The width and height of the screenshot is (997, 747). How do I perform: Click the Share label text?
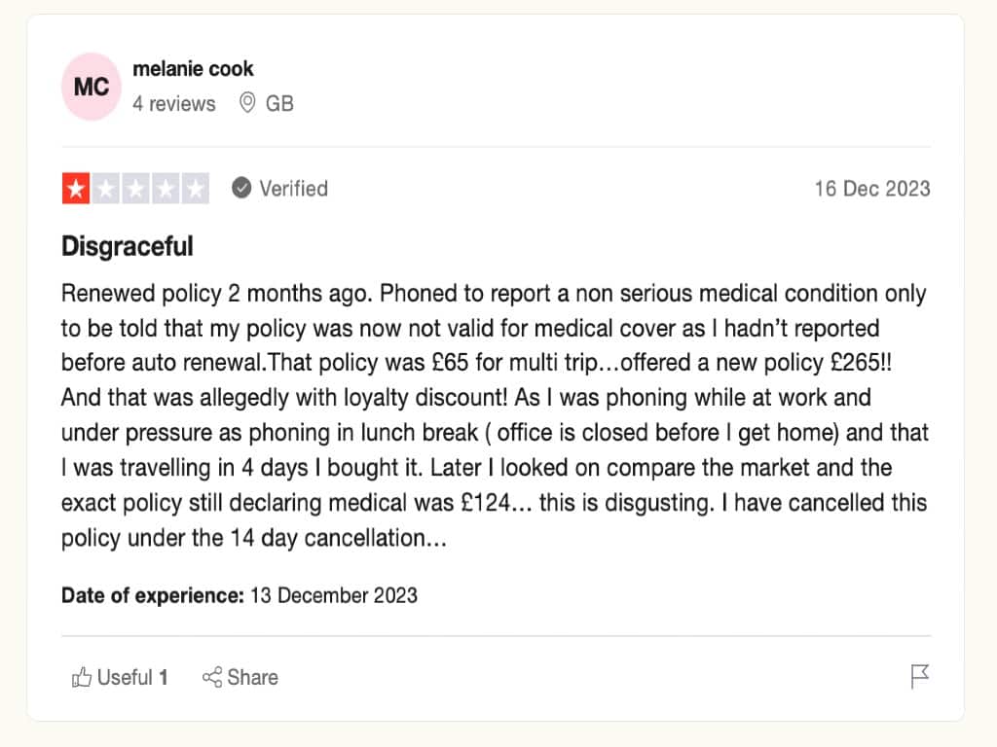point(251,678)
